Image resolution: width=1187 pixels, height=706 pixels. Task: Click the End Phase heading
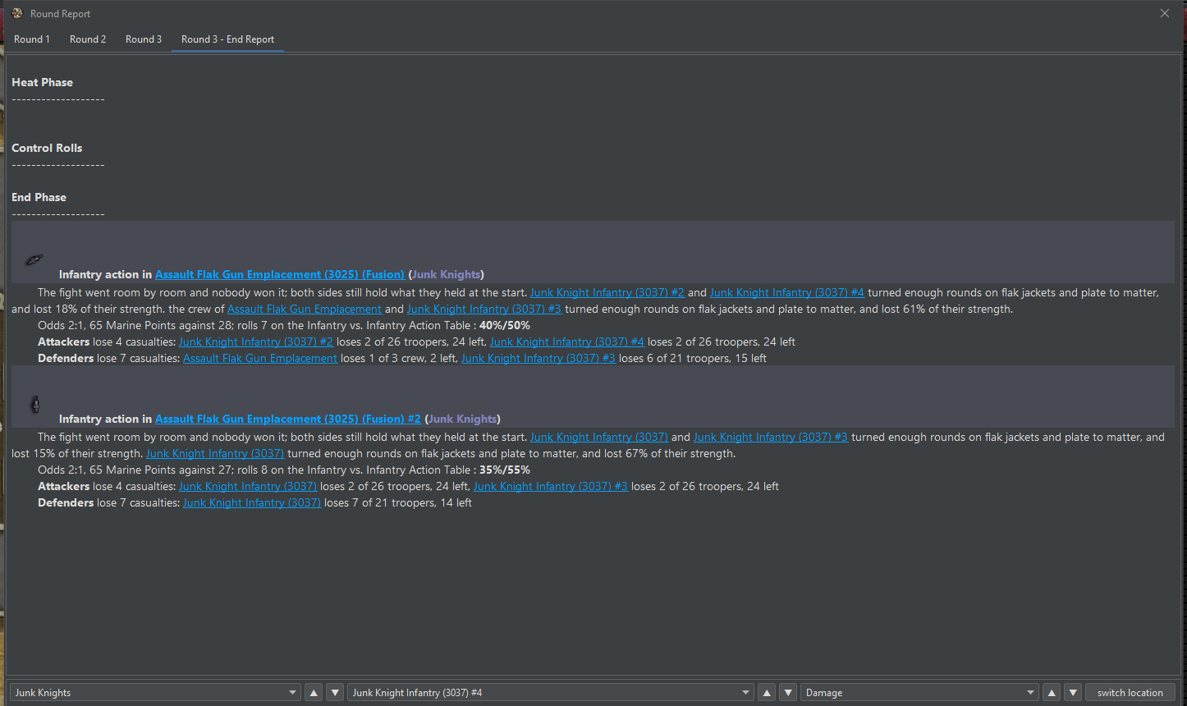click(x=39, y=198)
